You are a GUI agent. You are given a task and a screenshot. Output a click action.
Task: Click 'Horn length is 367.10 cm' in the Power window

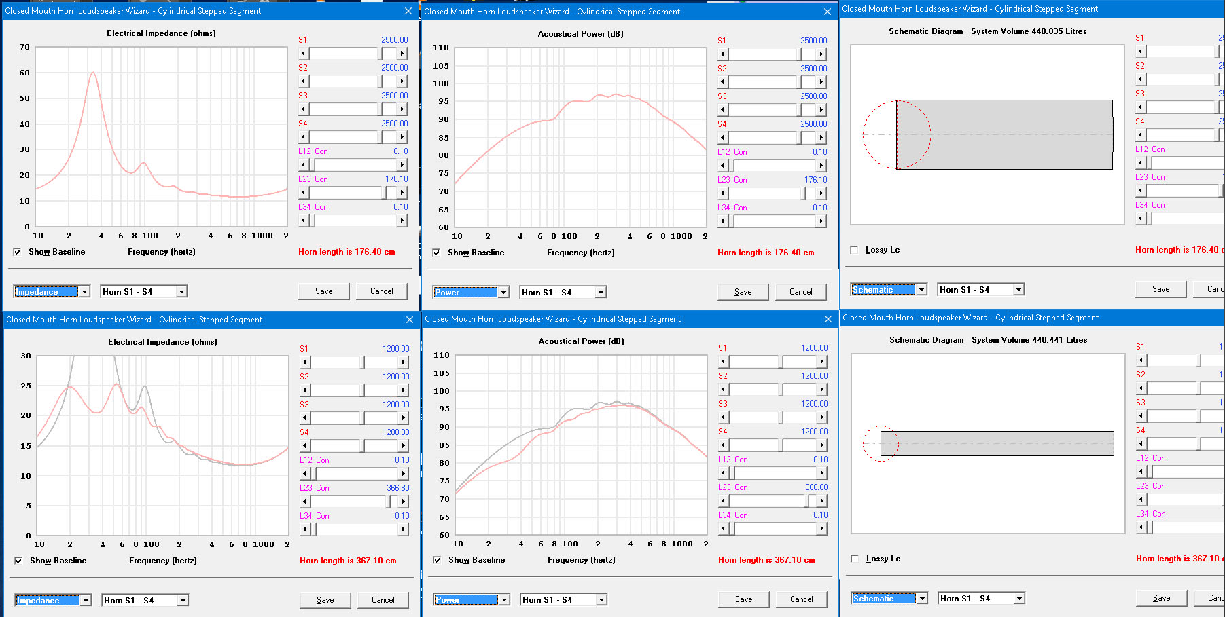[x=766, y=560]
